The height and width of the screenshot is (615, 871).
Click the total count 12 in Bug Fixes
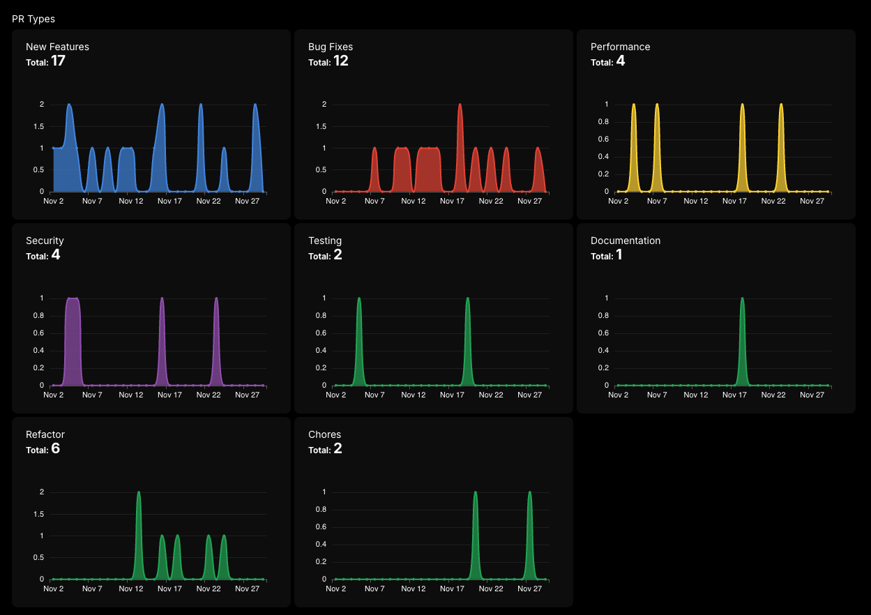click(340, 61)
